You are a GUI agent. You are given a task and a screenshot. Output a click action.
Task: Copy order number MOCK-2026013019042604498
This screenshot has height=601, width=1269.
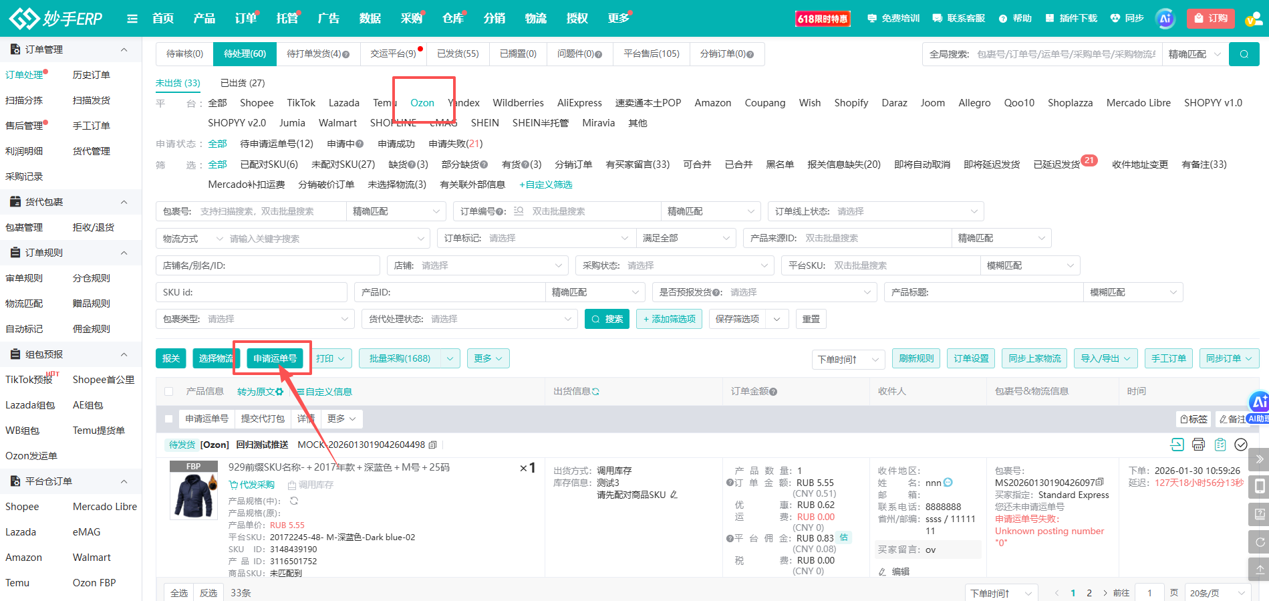pyautogui.click(x=433, y=445)
